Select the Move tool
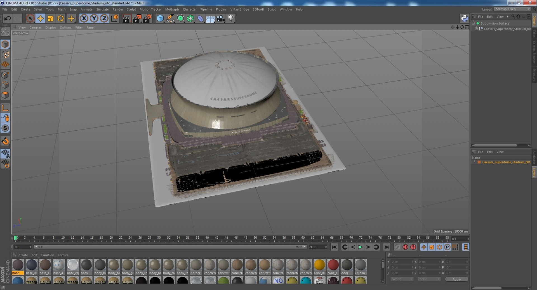The height and width of the screenshot is (290, 537). click(40, 18)
